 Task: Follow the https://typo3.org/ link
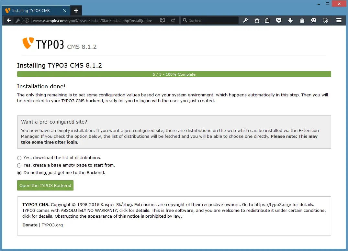[273, 204]
